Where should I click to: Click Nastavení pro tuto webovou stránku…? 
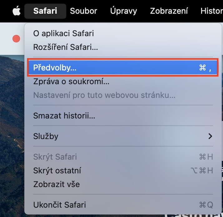coord(123,95)
